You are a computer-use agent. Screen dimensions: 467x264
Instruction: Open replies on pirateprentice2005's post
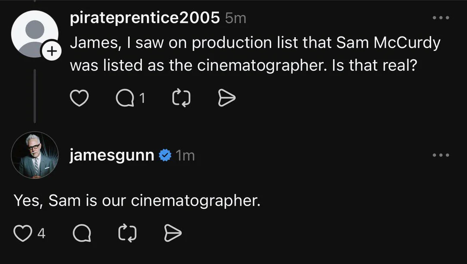(126, 99)
